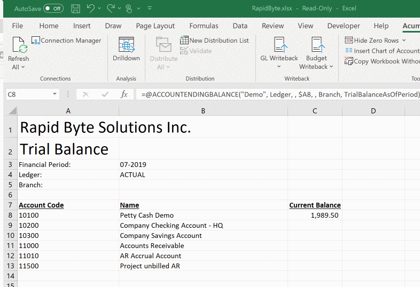The width and height of the screenshot is (420, 287).
Task: Click the Select All corner triangle
Action: click(12, 110)
